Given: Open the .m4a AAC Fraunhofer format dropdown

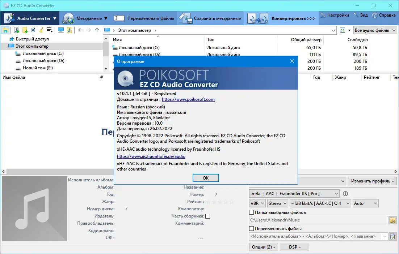Looking at the screenshot, I should point(294,194).
